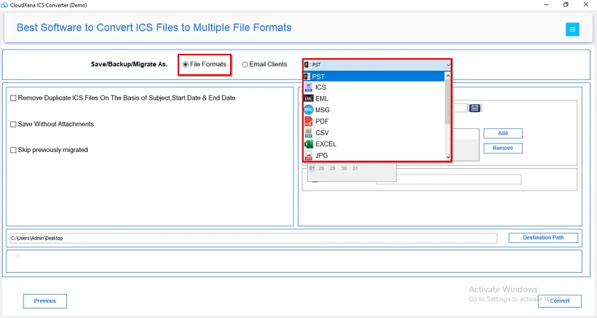The image size is (597, 318).
Task: Click the format list scroll up arrow
Action: 448,76
